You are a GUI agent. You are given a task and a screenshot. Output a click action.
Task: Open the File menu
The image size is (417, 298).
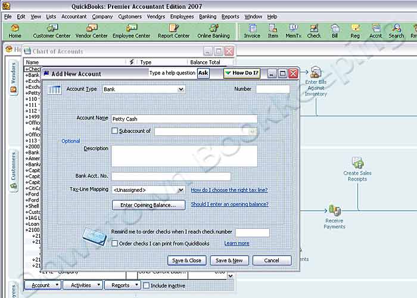8,17
